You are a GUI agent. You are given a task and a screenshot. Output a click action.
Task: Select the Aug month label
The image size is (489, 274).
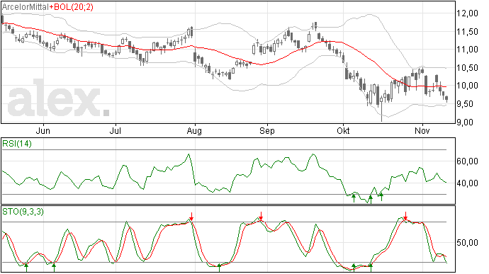point(194,130)
